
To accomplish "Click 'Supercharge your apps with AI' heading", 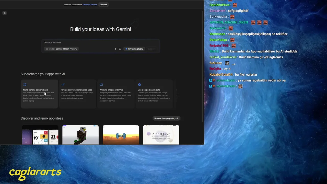I will [x=43, y=74].
